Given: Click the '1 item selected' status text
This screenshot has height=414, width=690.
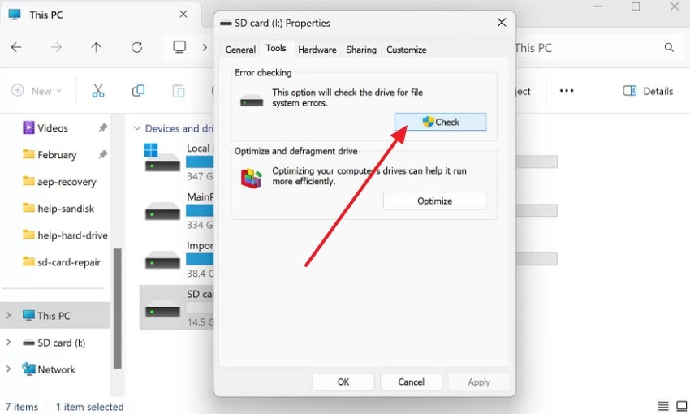Looking at the screenshot, I should pos(90,407).
